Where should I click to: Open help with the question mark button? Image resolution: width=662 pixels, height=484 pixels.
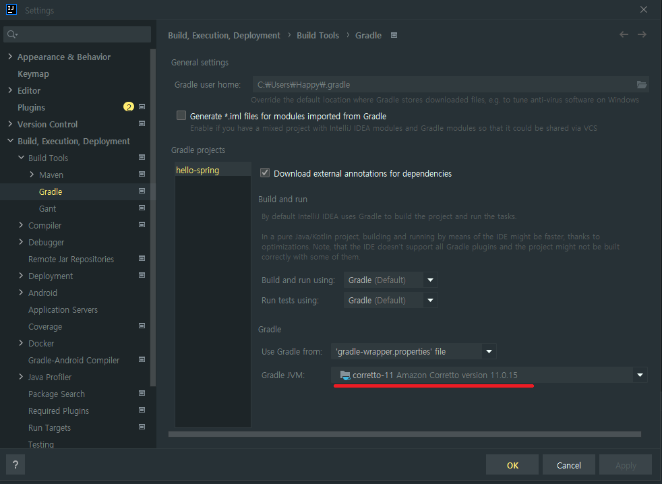point(16,465)
